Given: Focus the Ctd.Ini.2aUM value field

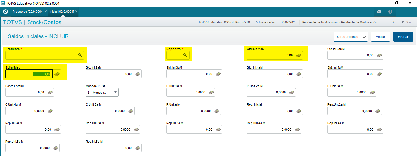Looking at the screenshot, I should pyautogui.click(x=355, y=55).
